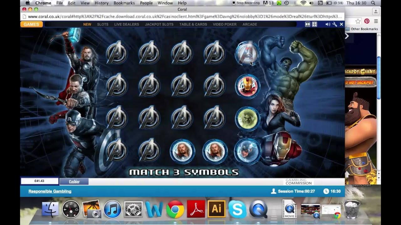The image size is (401, 225).
Task: Click the Thor coin next to Captain America
Action: pos(215,151)
